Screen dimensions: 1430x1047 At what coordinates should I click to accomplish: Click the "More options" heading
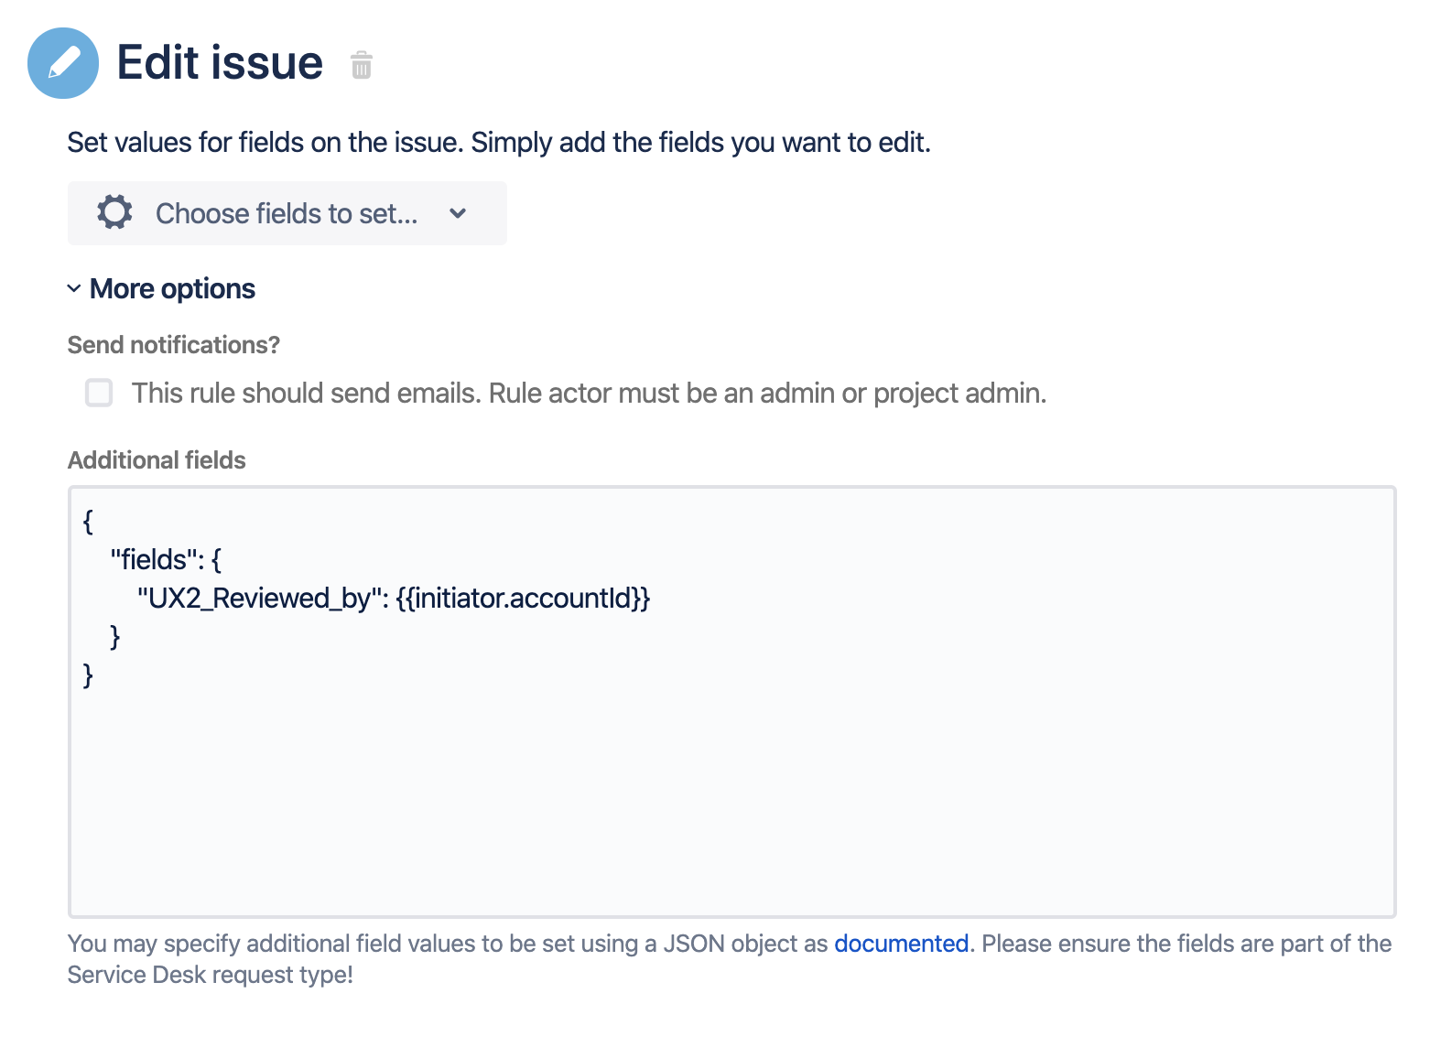[172, 289]
